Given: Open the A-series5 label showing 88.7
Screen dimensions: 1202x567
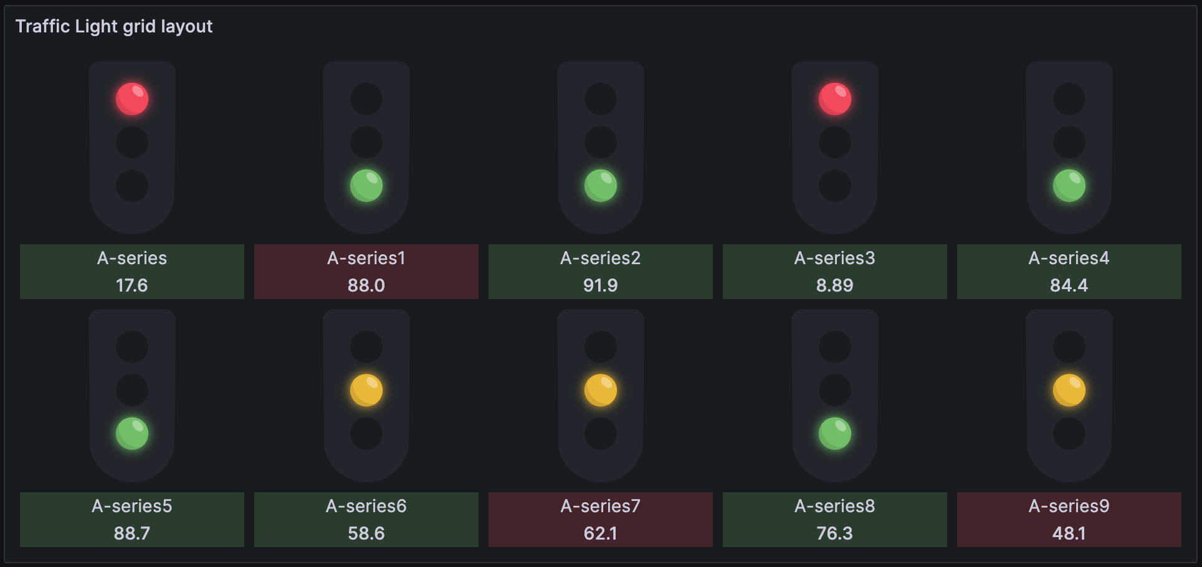Looking at the screenshot, I should 132,520.
